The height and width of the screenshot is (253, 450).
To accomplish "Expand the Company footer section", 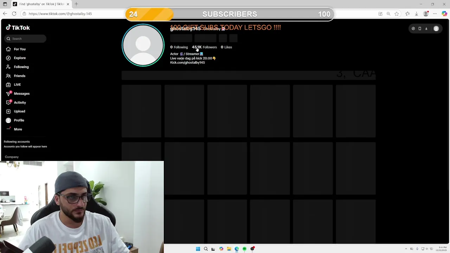I will click(12, 157).
